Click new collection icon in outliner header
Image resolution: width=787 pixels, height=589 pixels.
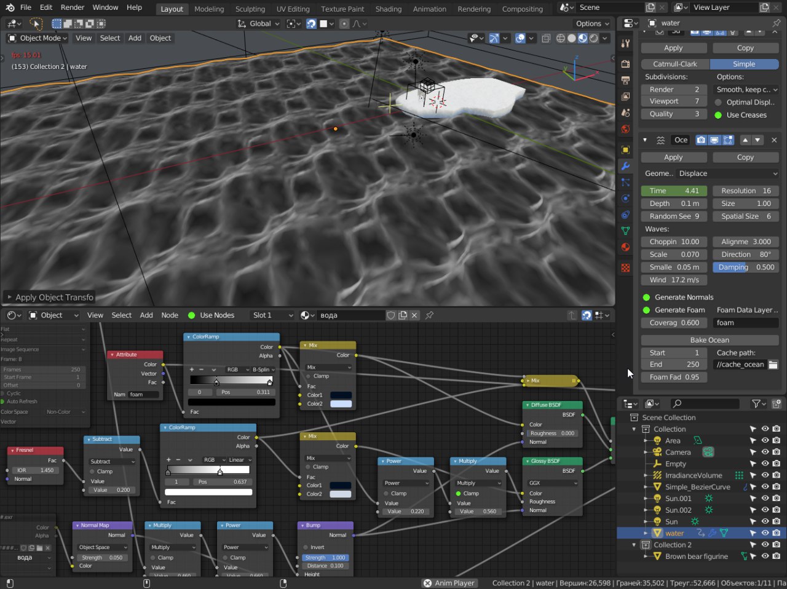pos(777,403)
